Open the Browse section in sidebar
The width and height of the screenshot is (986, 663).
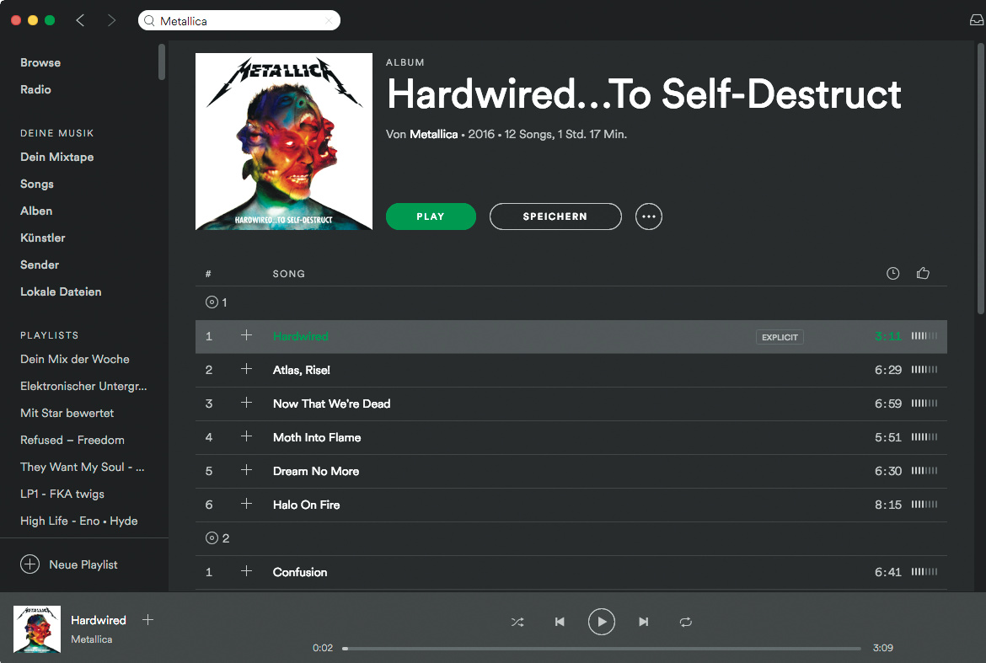(x=40, y=63)
